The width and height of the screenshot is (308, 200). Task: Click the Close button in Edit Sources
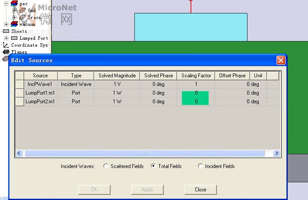point(200,190)
